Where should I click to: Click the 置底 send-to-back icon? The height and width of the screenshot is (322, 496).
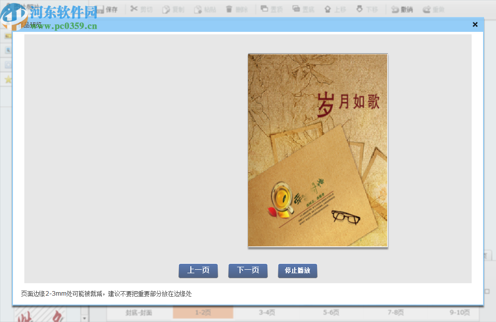tap(297, 9)
